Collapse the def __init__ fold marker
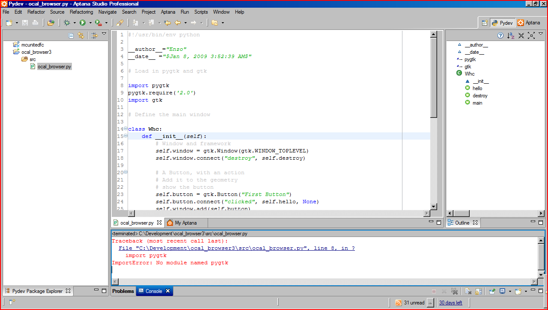The height and width of the screenshot is (310, 548). click(x=125, y=136)
